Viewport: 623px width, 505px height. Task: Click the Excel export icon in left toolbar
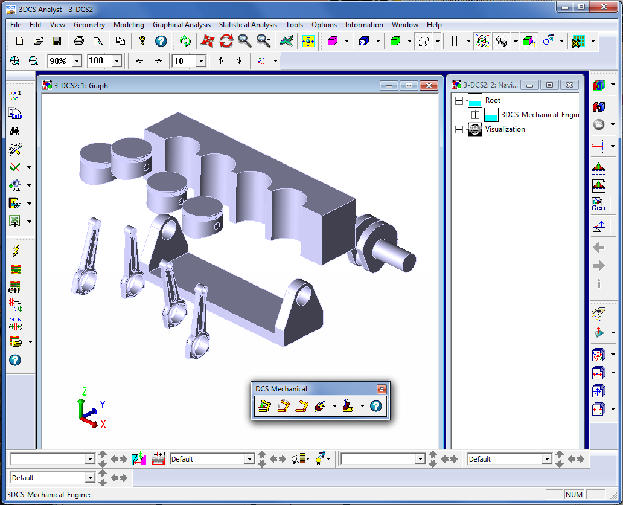[x=16, y=221]
